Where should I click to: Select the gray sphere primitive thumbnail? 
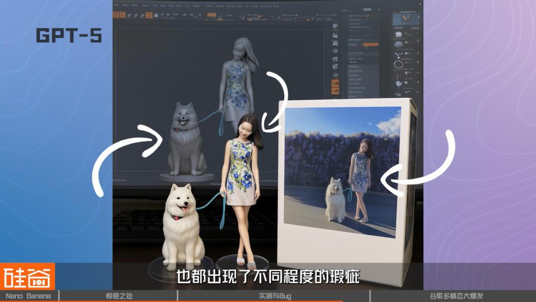(x=398, y=45)
